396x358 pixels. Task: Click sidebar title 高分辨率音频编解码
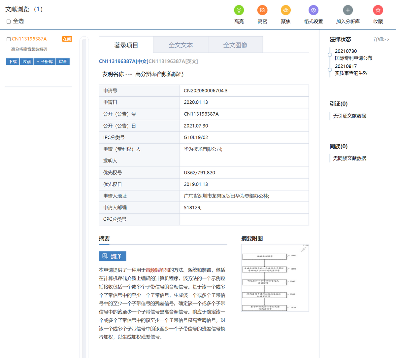(29, 49)
